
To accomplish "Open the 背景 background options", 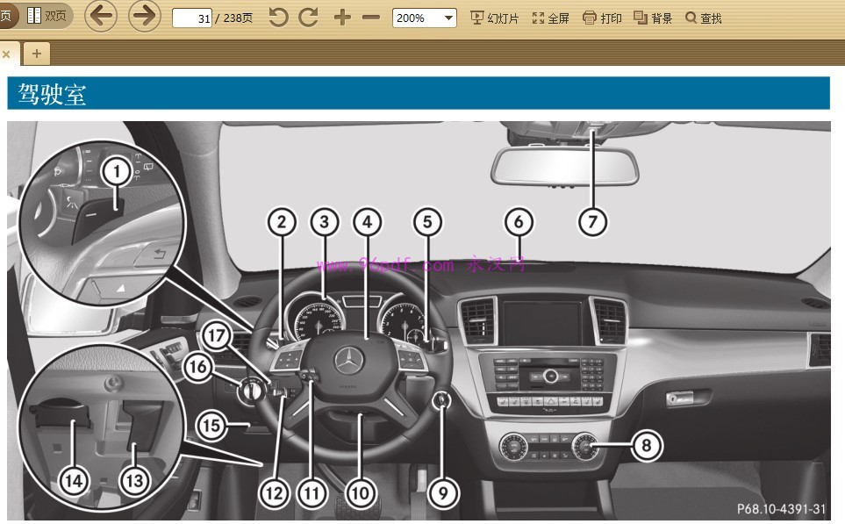I will click(653, 18).
